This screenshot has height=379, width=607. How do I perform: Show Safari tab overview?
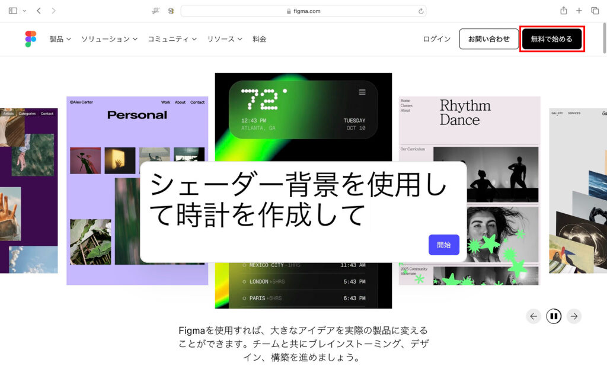[595, 11]
